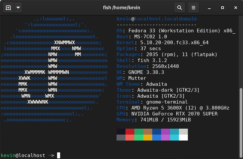The width and height of the screenshot is (243, 159).
Task: Click the Packages value '2035 (rpm), 11 (flatpak)'
Action: (x=182, y=54)
